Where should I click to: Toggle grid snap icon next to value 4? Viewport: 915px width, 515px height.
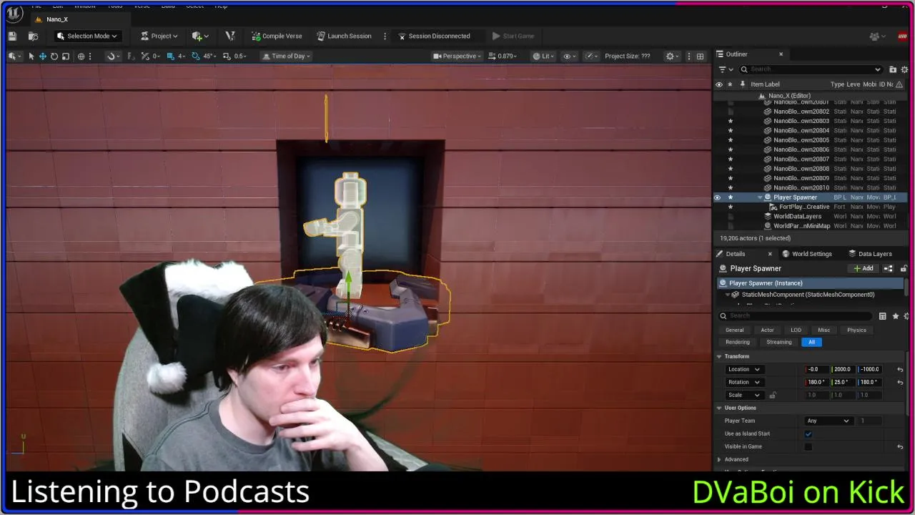pyautogui.click(x=172, y=56)
